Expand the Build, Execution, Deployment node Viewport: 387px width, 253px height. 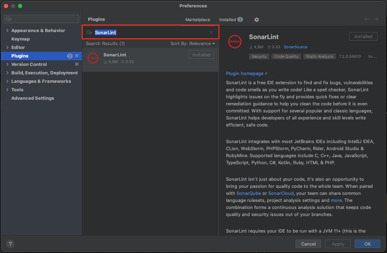(7, 73)
